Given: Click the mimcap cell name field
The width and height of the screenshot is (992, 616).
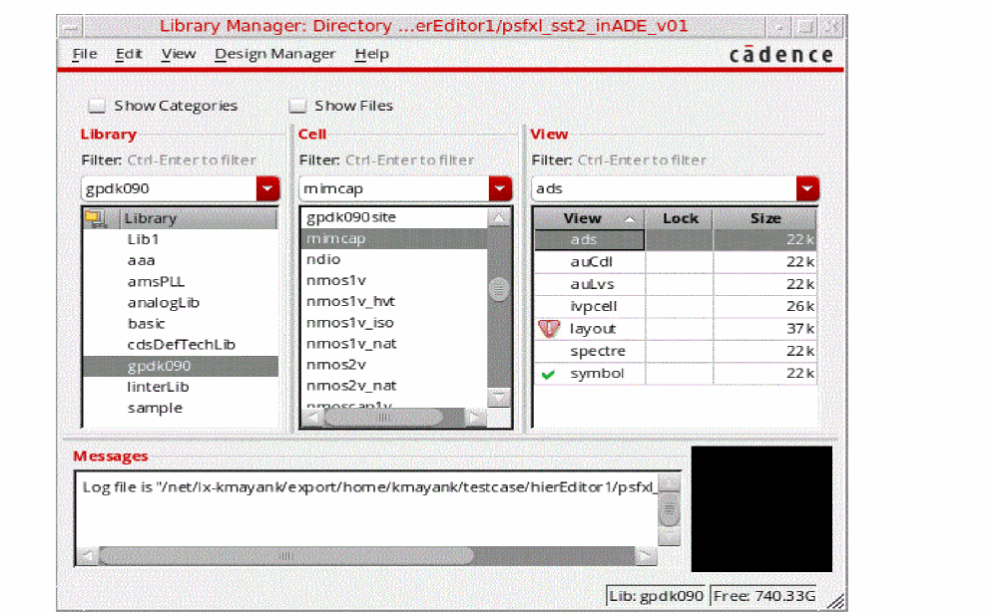Looking at the screenshot, I should tap(394, 188).
